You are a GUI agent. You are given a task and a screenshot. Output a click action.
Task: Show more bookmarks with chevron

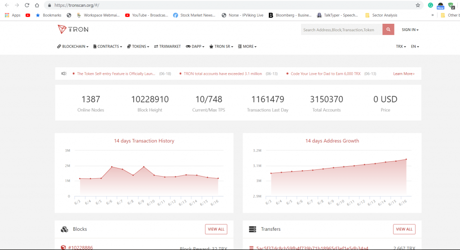point(433,15)
